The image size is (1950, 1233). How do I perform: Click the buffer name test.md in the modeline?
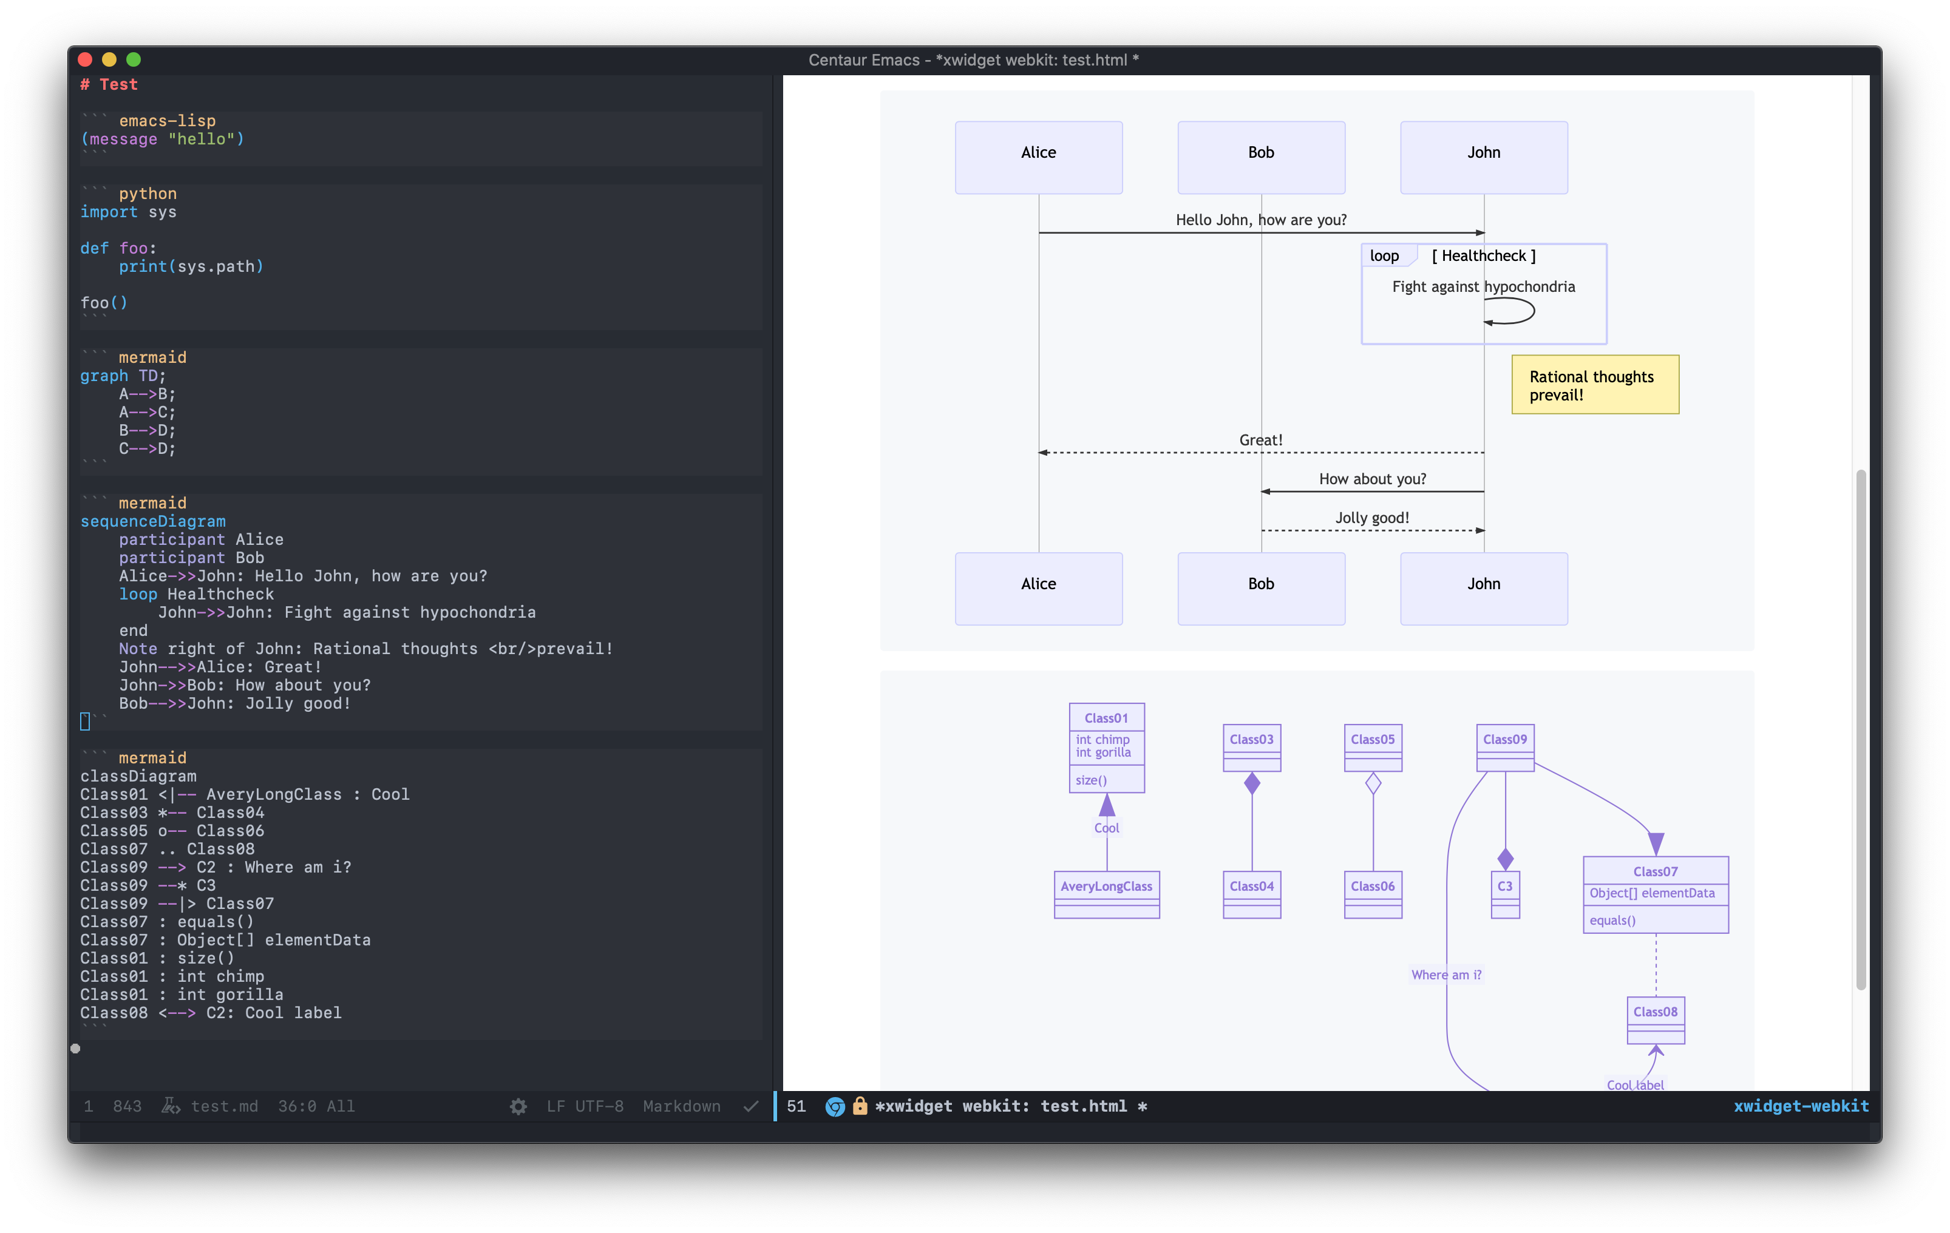point(225,1106)
